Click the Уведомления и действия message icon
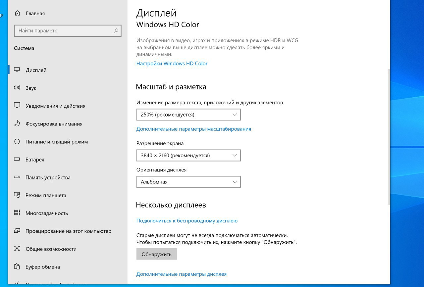The width and height of the screenshot is (424, 287). tap(17, 106)
